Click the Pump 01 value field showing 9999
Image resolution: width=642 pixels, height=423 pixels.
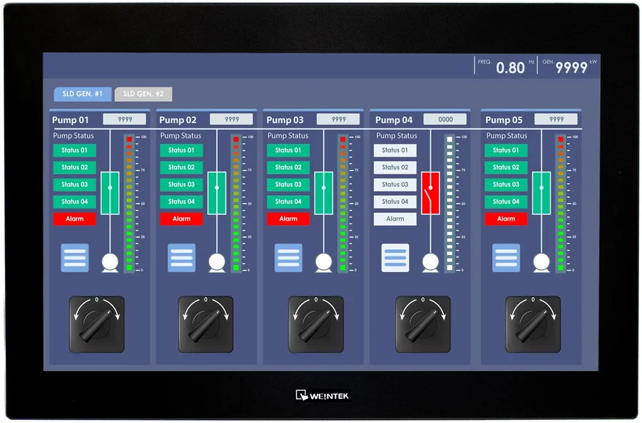point(124,120)
